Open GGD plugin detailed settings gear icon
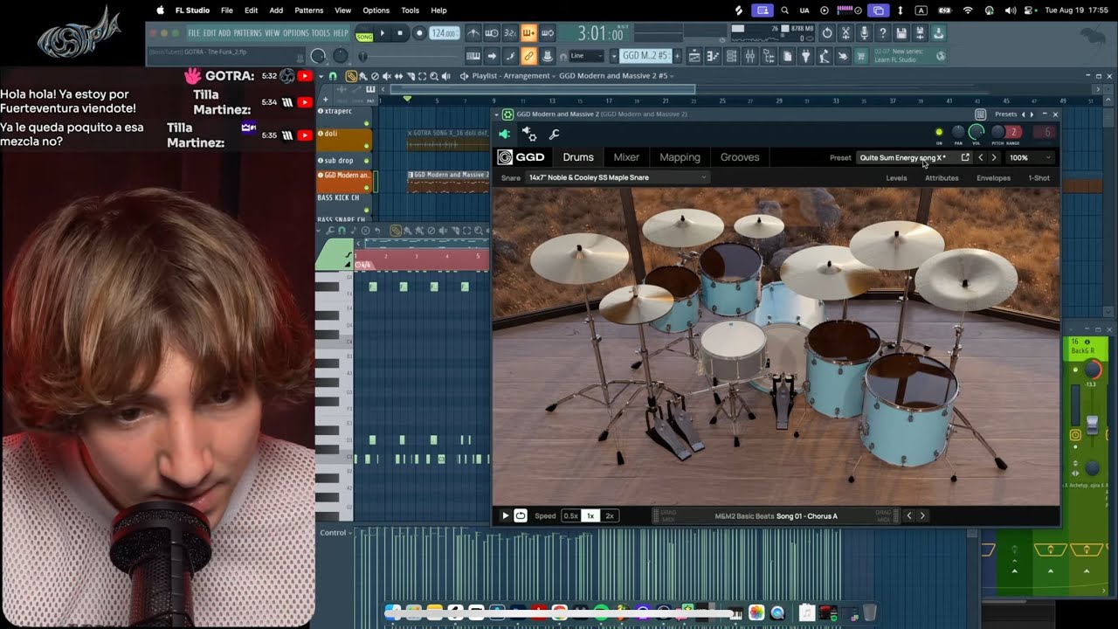The width and height of the screenshot is (1118, 629). point(529,134)
